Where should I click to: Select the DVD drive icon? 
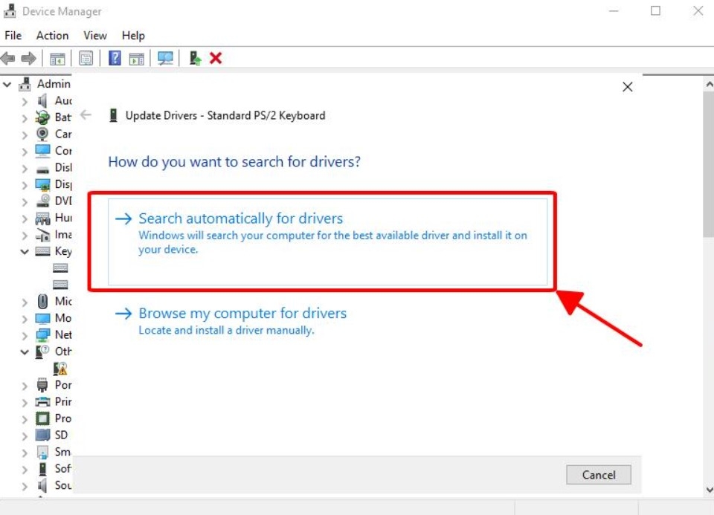pyautogui.click(x=43, y=201)
